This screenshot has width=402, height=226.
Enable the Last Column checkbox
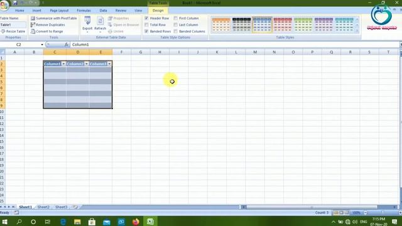(x=176, y=25)
